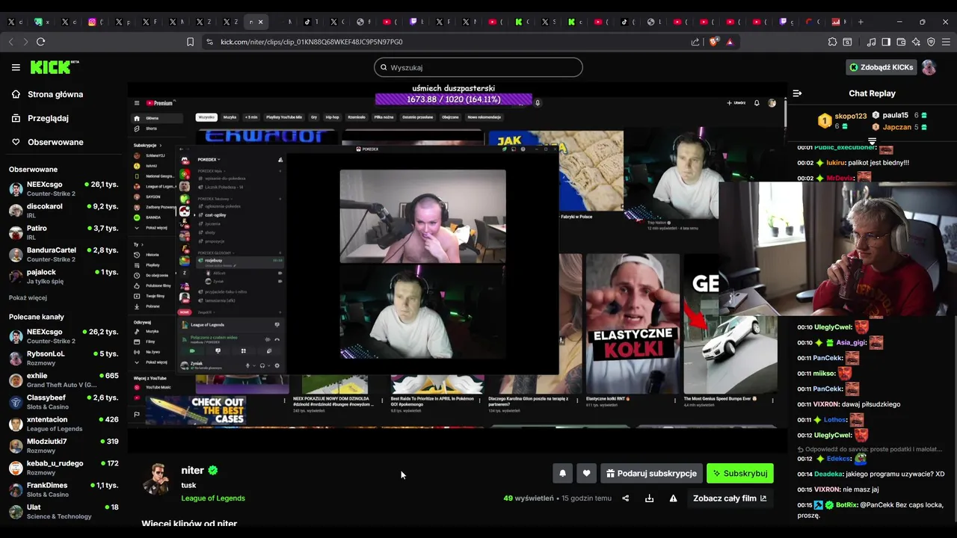Open recommended channel Ulat

63,511
